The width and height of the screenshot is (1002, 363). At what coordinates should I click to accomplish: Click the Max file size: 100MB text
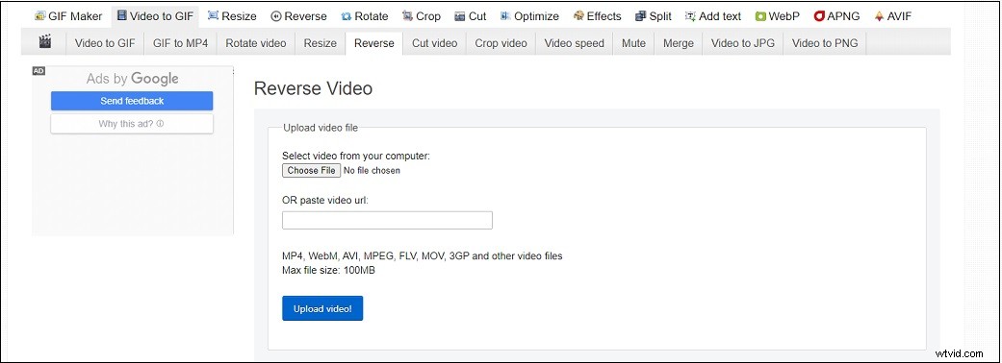coord(328,270)
